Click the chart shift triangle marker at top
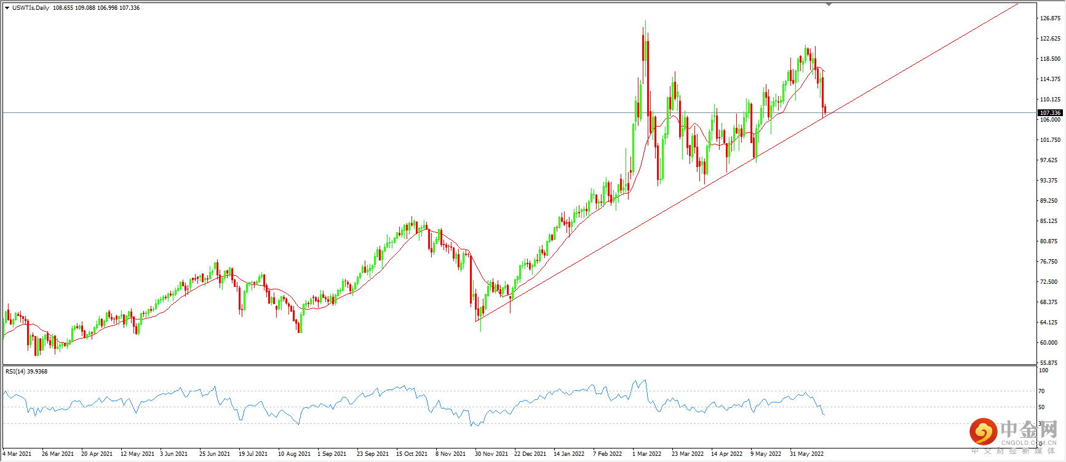 point(829,4)
